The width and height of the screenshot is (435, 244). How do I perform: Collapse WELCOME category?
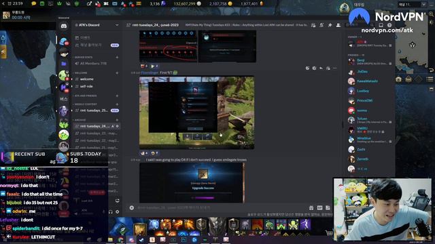(81, 73)
